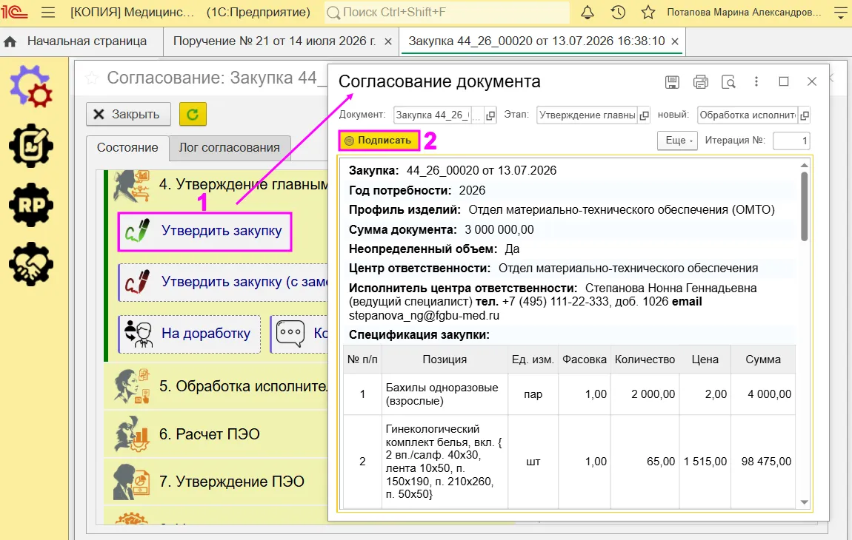
Task: Select stage 7. Утверждение ПЭО
Action: (x=217, y=482)
